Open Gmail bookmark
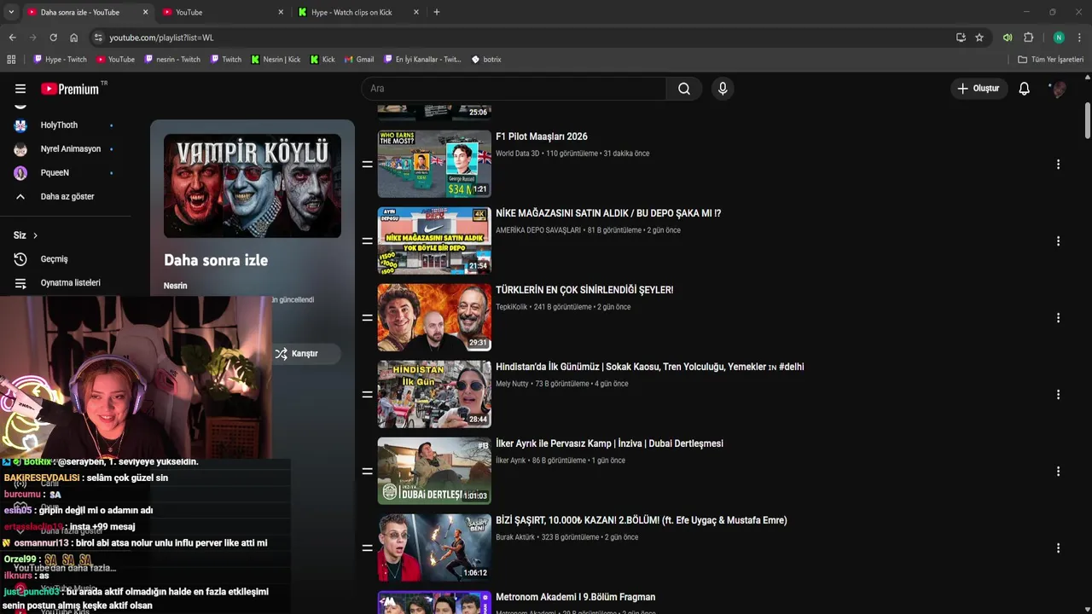 [359, 60]
